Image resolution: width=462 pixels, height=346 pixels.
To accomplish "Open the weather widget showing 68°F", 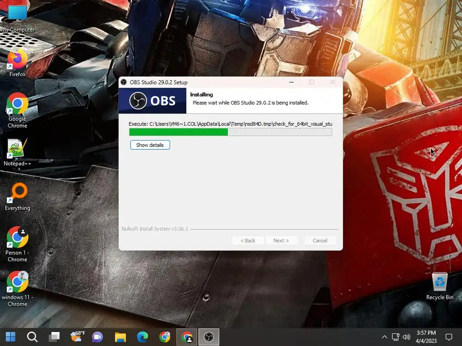I will click(77, 337).
